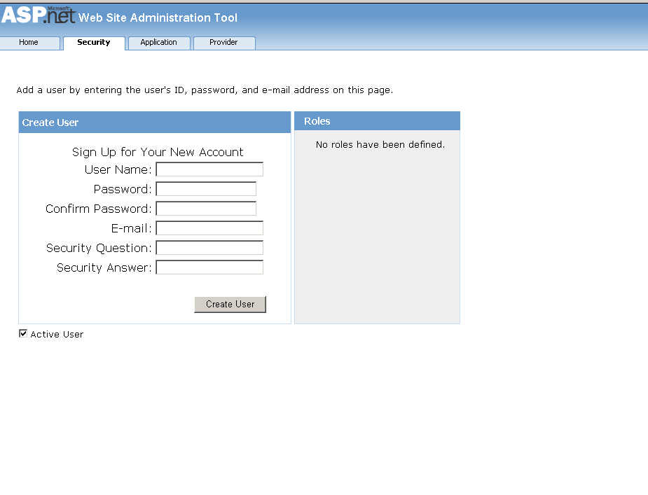Click the Roles panel header

(377, 121)
